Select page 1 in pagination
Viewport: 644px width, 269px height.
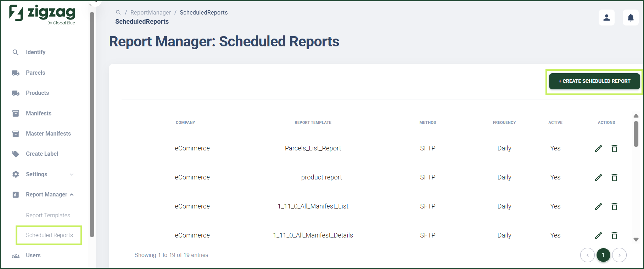point(603,255)
